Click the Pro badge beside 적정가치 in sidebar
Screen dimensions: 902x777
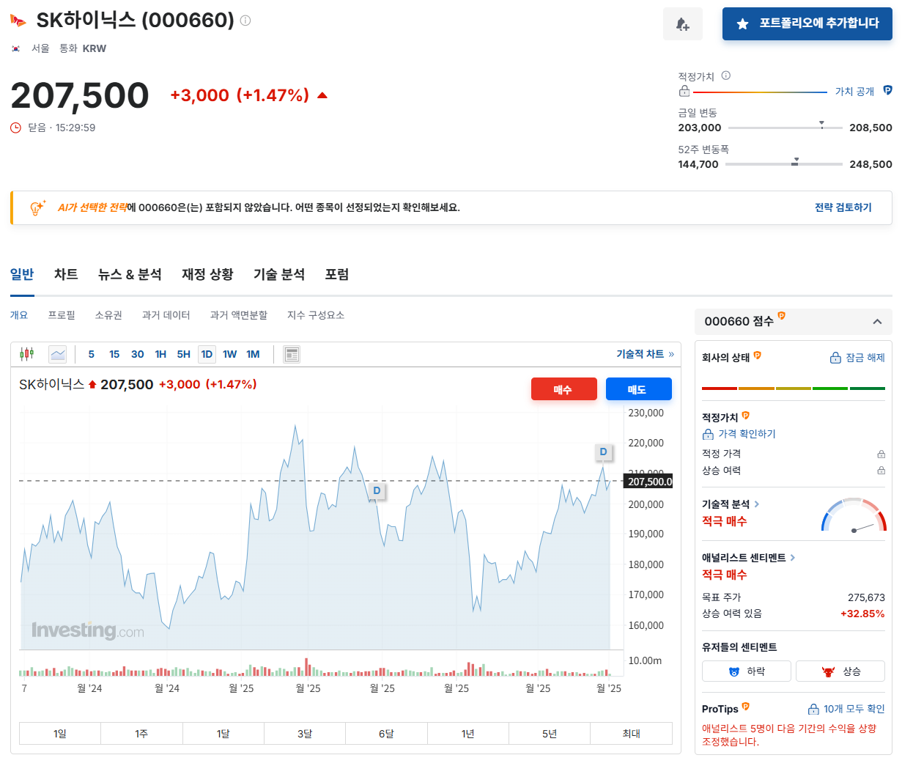[746, 416]
